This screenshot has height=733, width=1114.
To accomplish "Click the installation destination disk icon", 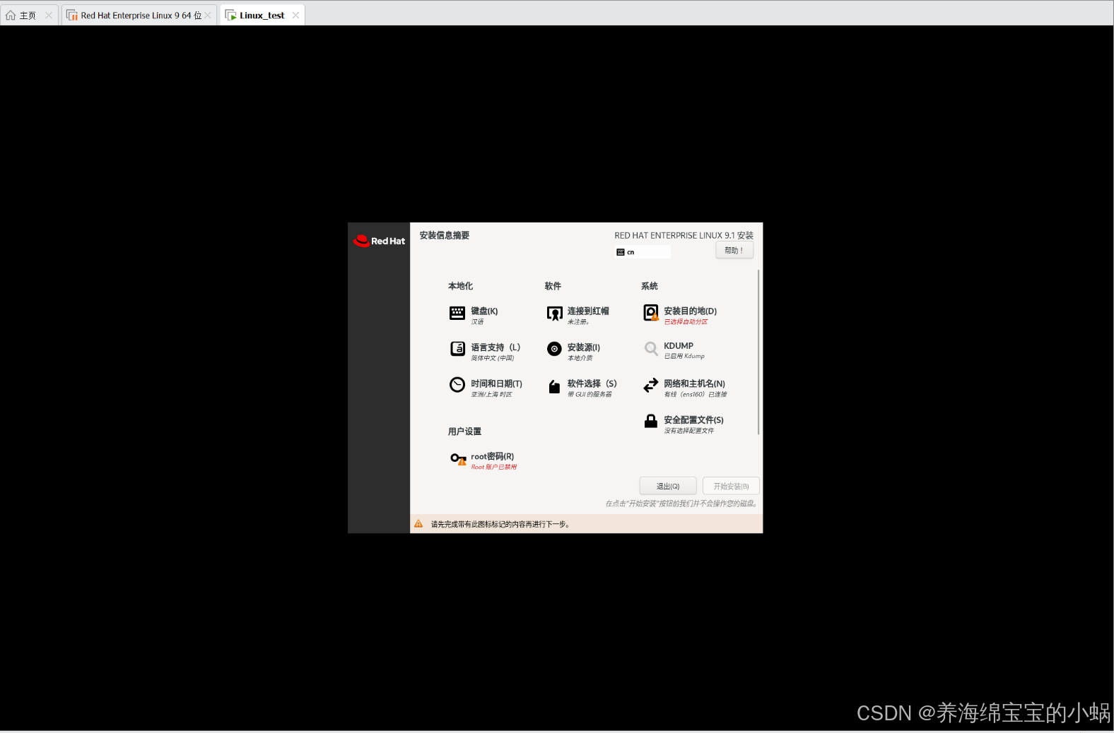I will pyautogui.click(x=651, y=313).
